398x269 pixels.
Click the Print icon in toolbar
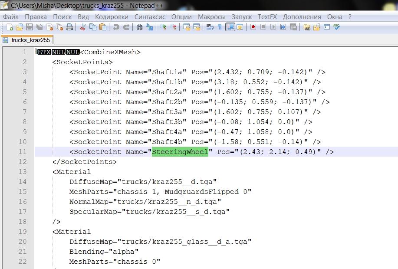pos(69,27)
